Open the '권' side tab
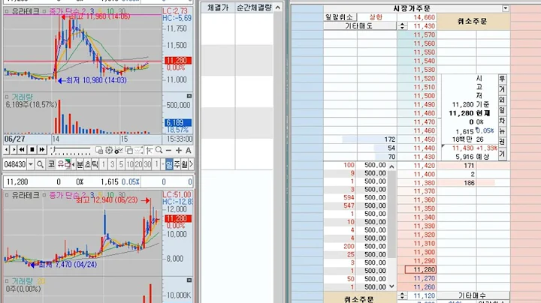 503,142
